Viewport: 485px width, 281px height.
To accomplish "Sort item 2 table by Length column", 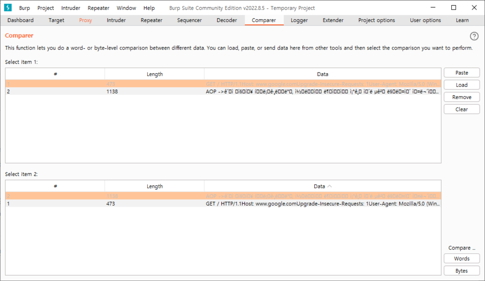I will point(155,186).
